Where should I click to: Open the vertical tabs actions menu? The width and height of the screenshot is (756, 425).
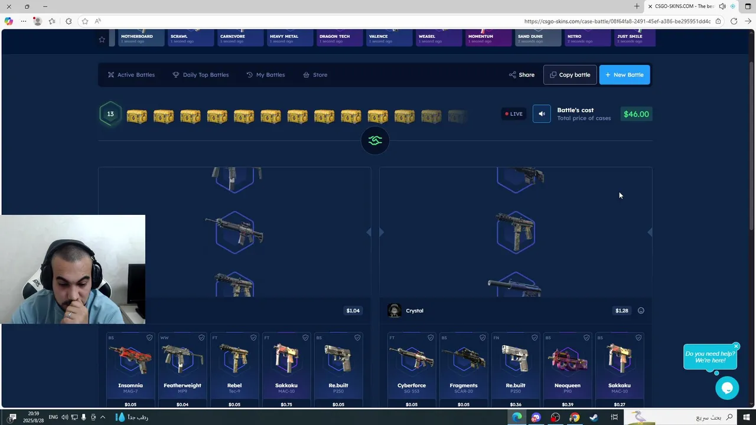[747, 6]
